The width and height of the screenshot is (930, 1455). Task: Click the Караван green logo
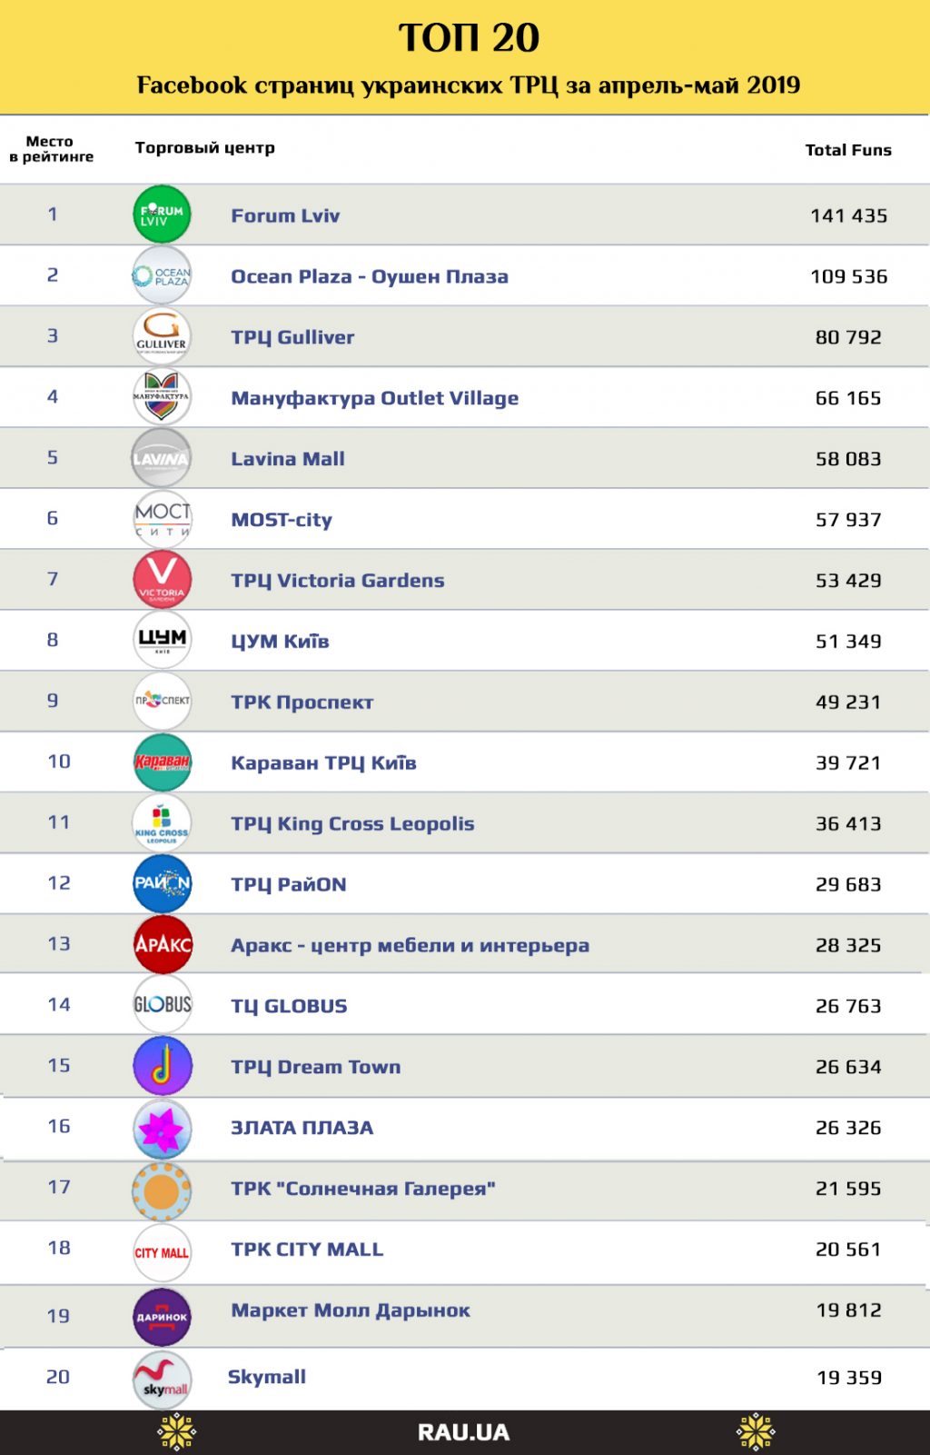pyautogui.click(x=162, y=762)
